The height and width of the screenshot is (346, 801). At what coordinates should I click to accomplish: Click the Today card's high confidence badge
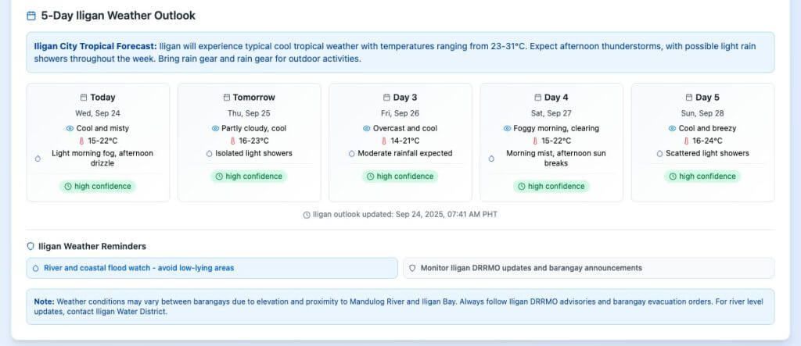tap(99, 187)
